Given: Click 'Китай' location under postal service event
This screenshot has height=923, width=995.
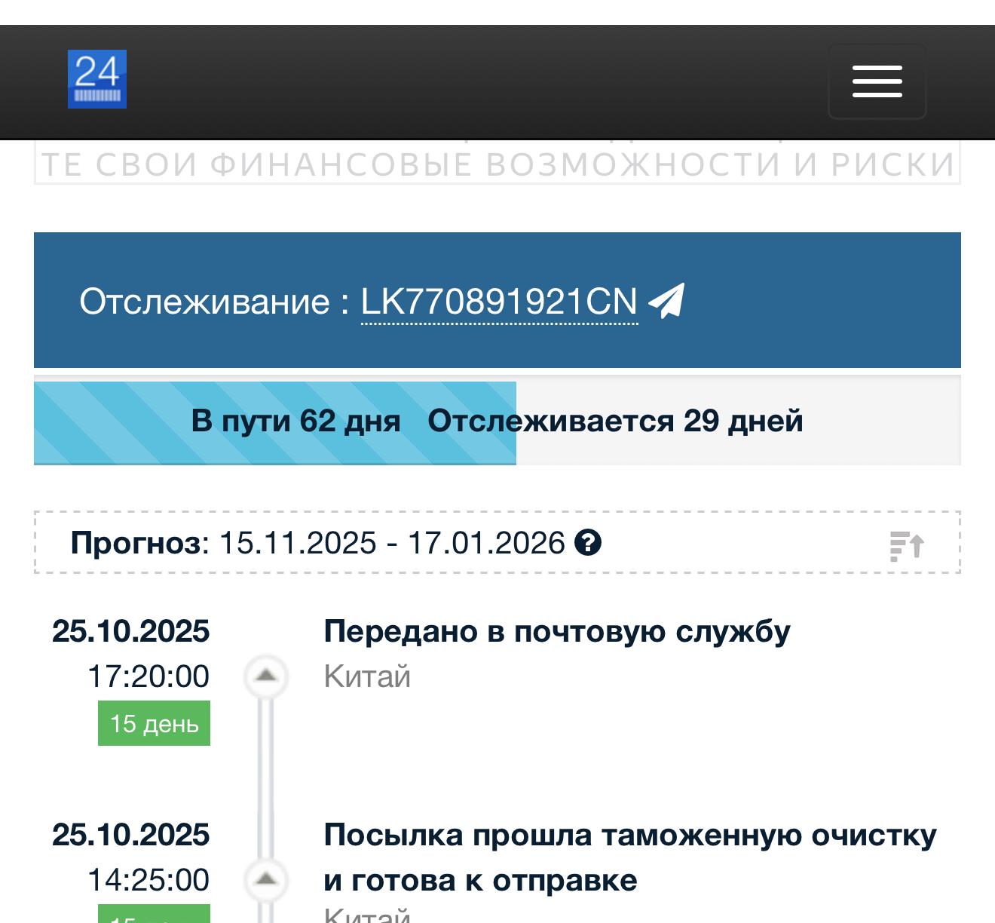Looking at the screenshot, I should (x=367, y=676).
